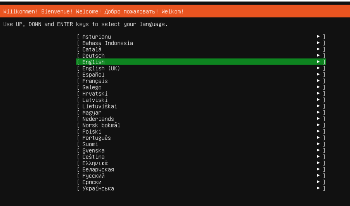Click the arrow beside Norsk bokmål
350x206 pixels.
point(318,125)
